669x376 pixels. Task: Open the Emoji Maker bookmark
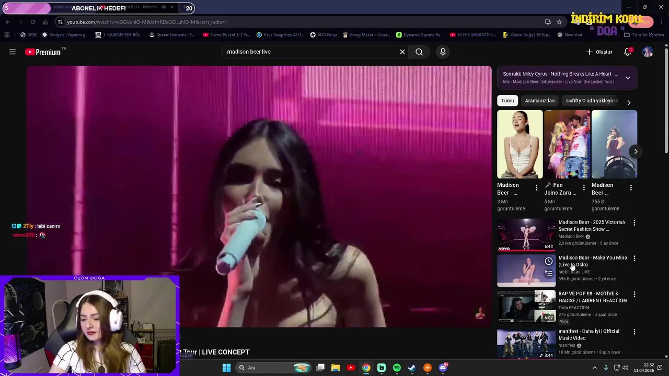[366, 35]
